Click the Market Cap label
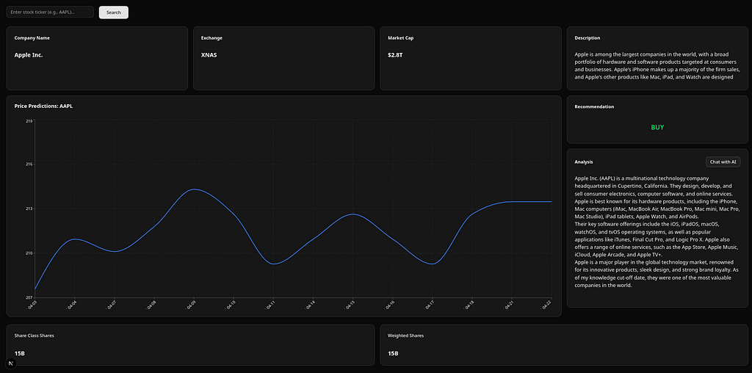Image resolution: width=752 pixels, height=373 pixels. coord(400,38)
